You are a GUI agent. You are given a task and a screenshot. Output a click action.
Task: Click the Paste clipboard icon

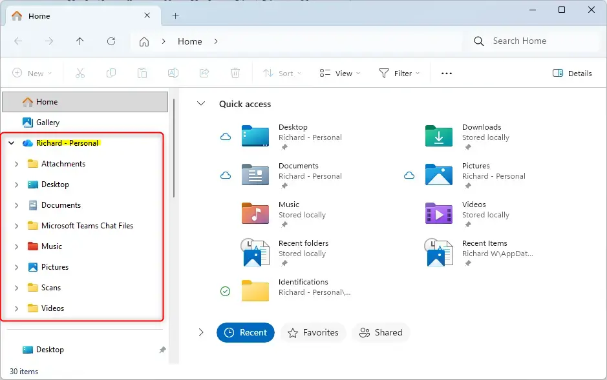coord(142,73)
